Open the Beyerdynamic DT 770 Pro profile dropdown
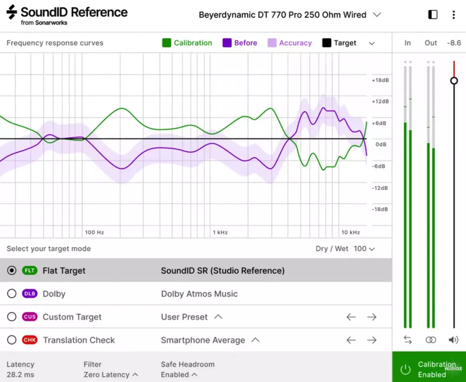 coord(290,15)
